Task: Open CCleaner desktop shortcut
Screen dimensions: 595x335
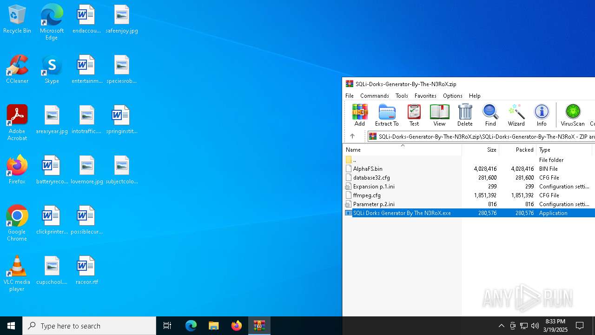Action: pyautogui.click(x=17, y=69)
